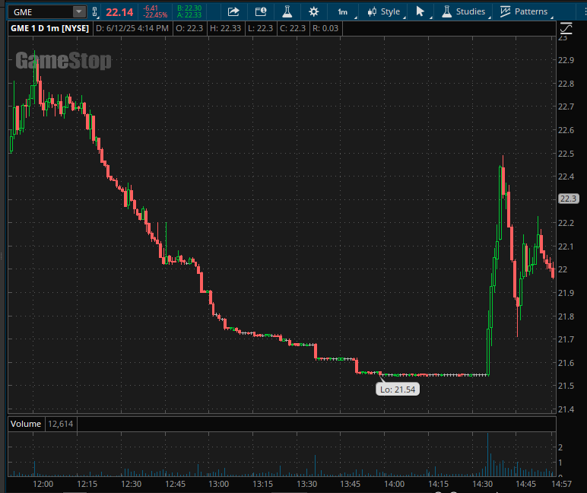Click the volume value 12,614

61,424
